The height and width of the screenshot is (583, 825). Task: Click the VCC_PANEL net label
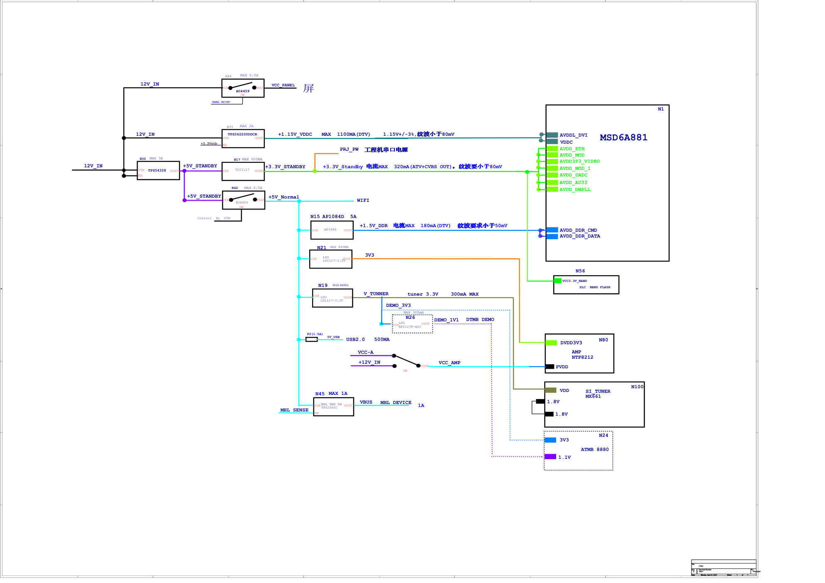tap(283, 85)
